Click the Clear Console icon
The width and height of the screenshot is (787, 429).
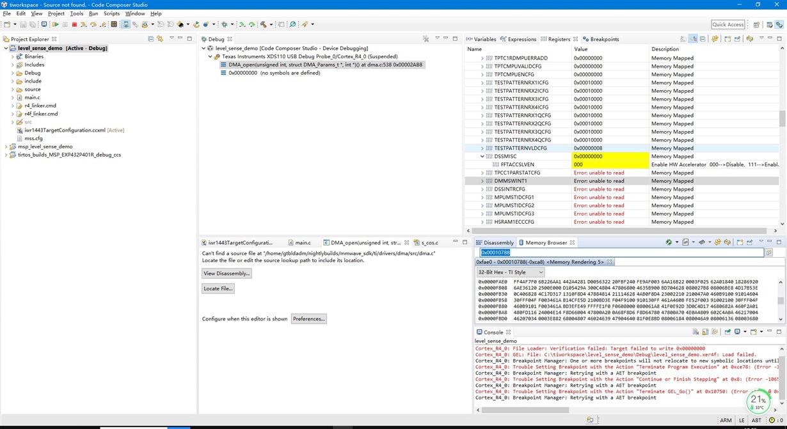696,332
